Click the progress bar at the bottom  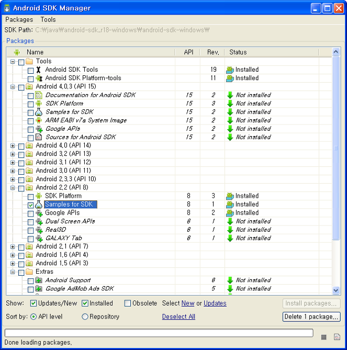pyautogui.click(x=159, y=333)
